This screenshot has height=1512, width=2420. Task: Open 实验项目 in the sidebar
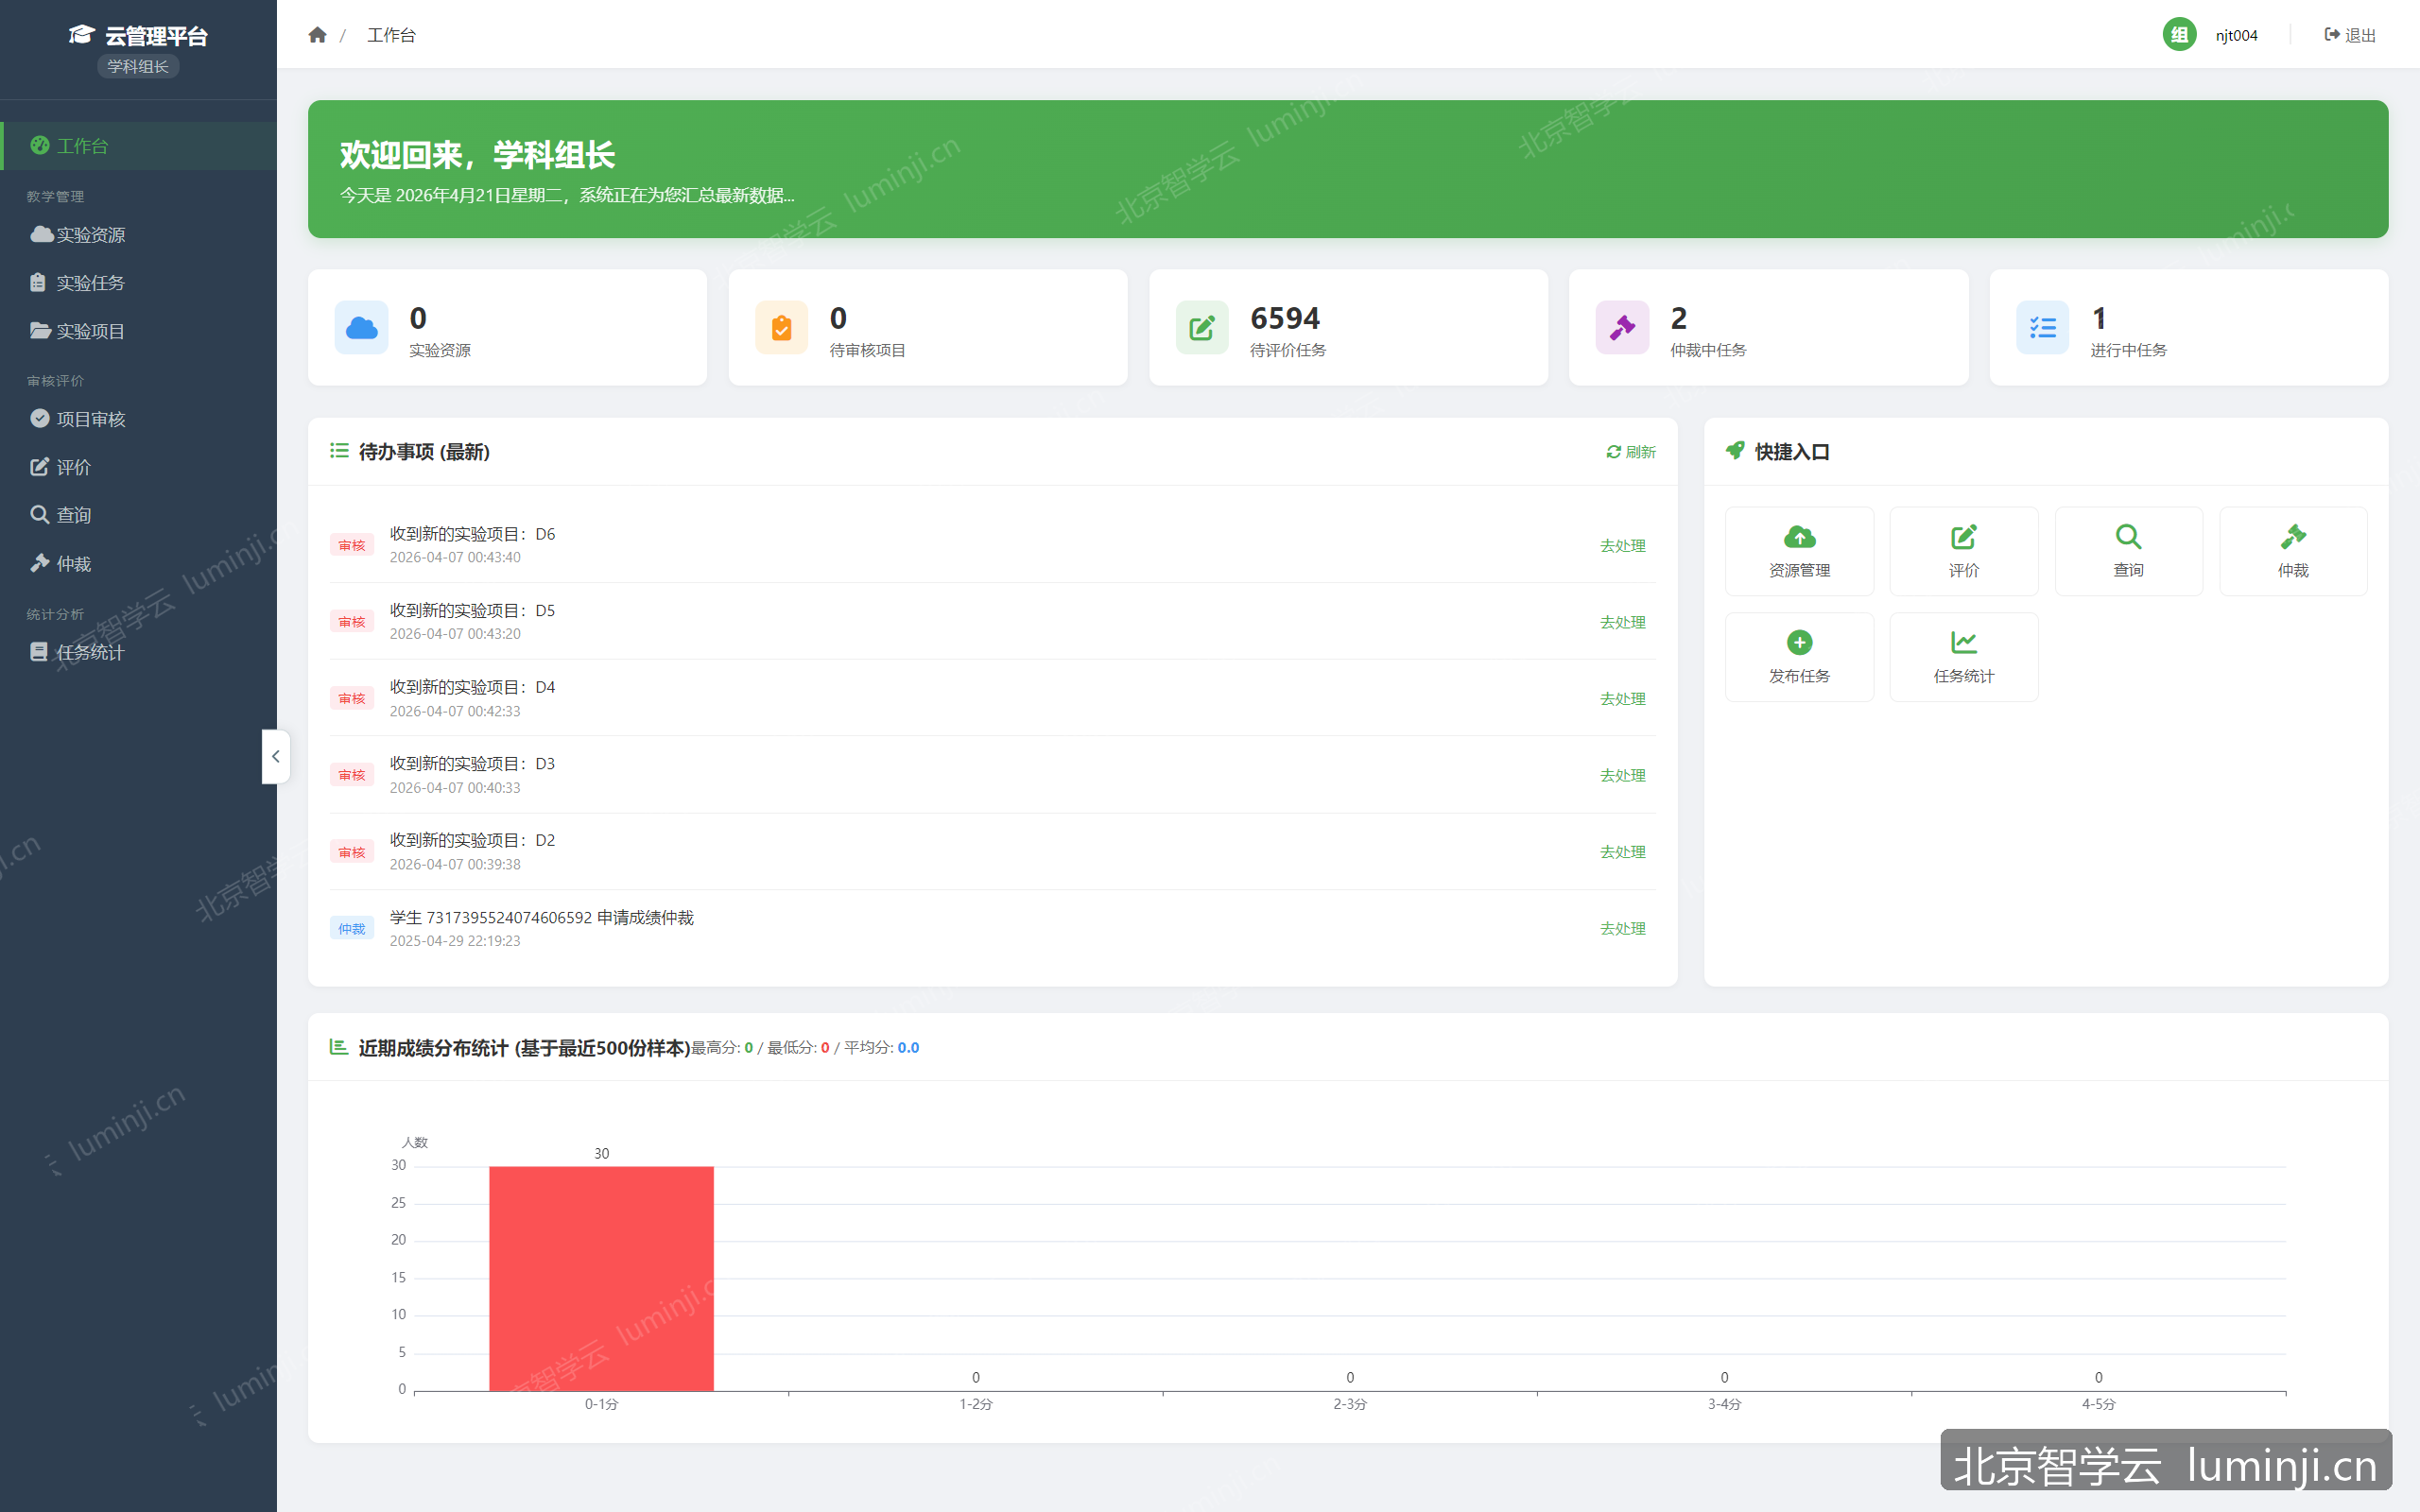138,331
